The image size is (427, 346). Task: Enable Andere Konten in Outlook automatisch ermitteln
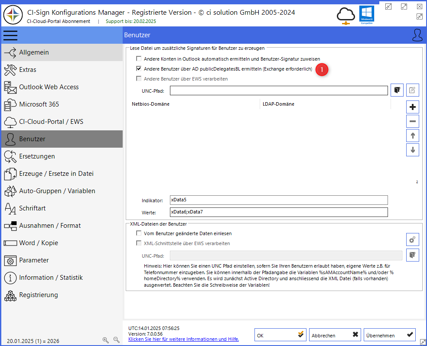click(x=139, y=59)
